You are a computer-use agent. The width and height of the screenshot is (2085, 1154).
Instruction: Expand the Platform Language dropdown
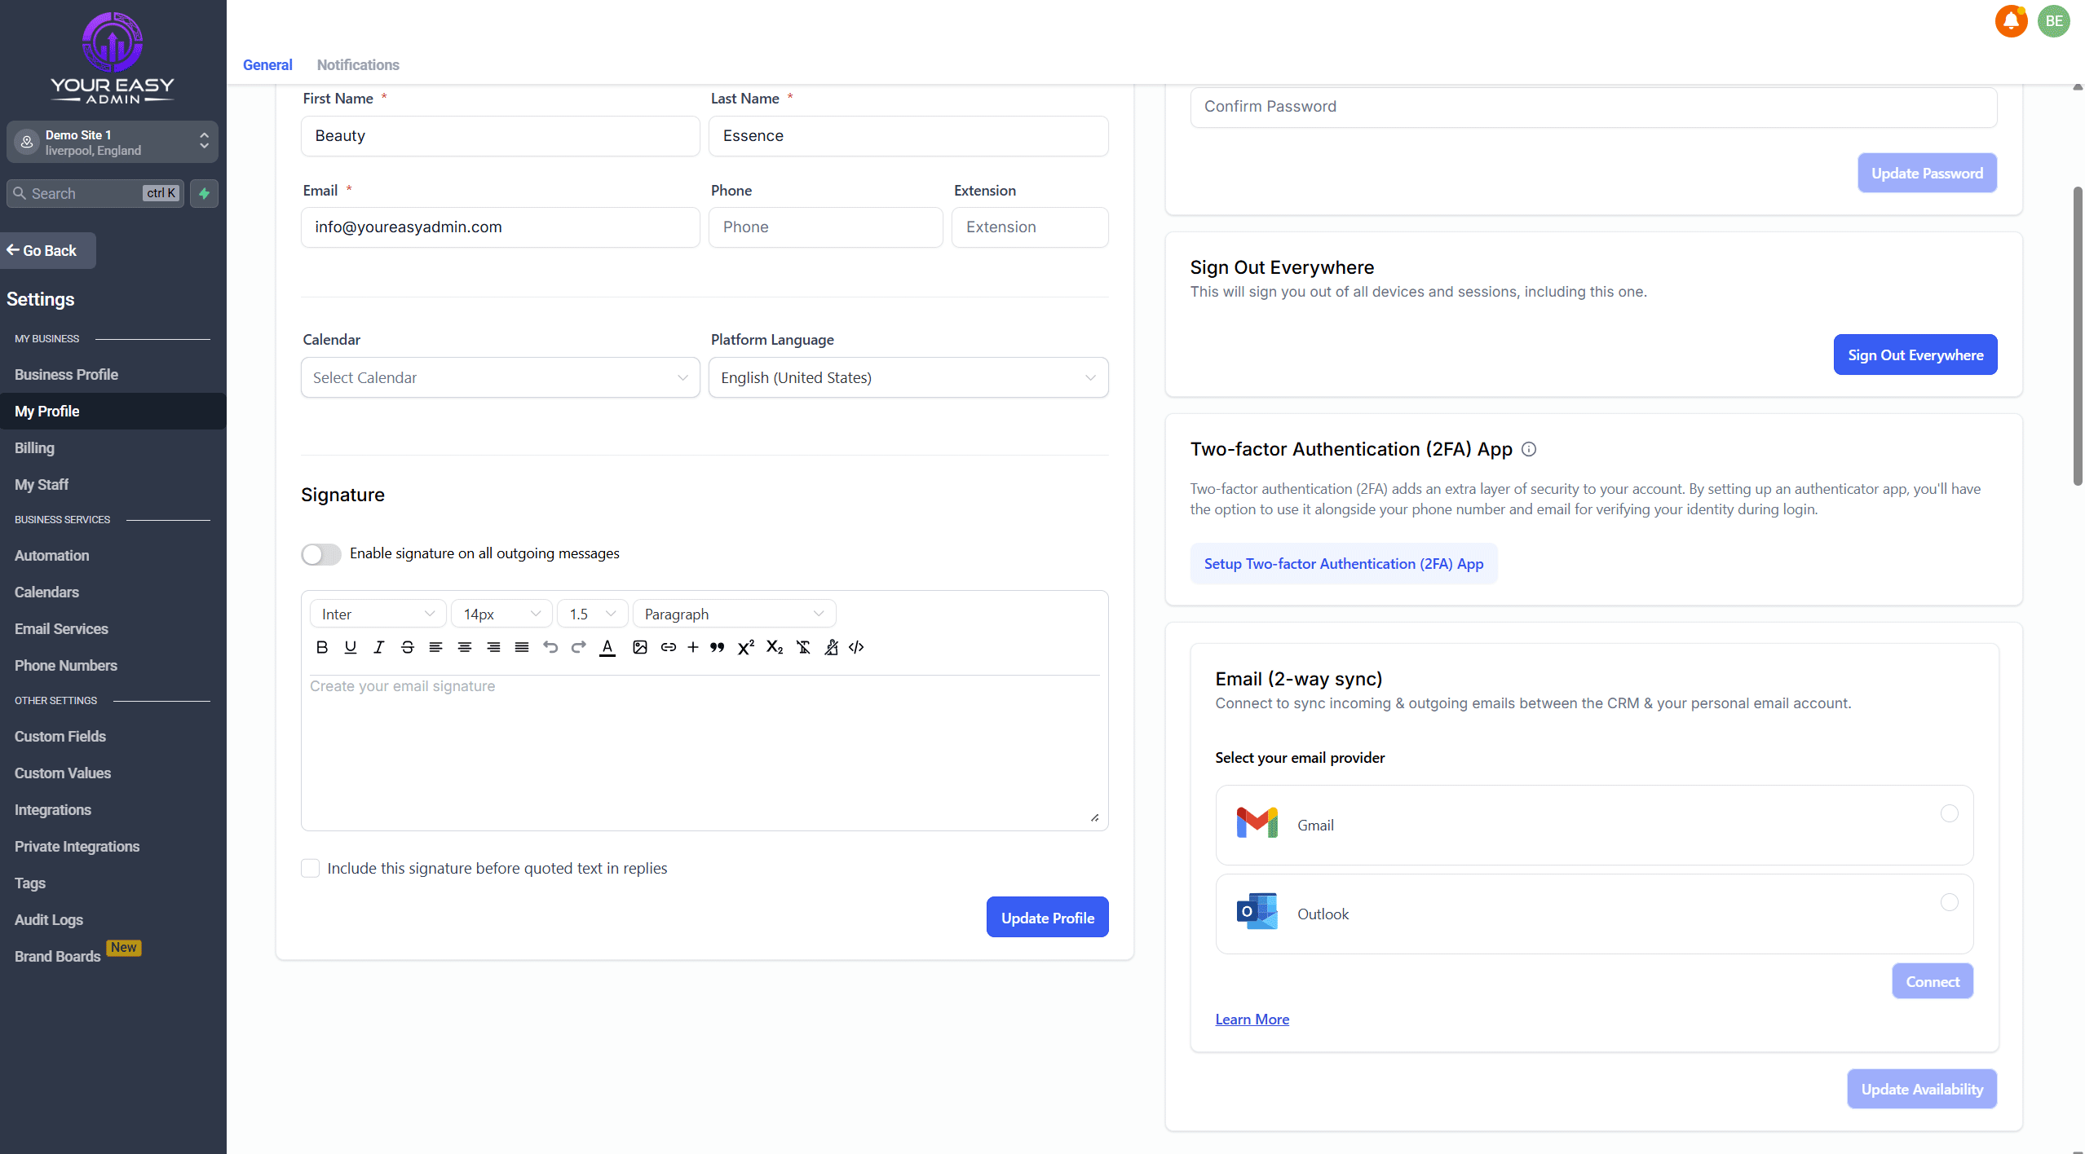point(908,377)
